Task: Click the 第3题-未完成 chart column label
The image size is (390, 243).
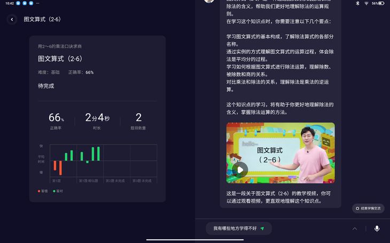Action: point(142,181)
